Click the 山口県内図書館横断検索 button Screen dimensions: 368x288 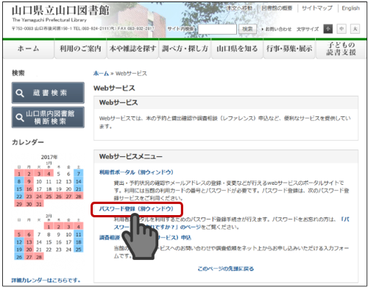pyautogui.click(x=48, y=117)
